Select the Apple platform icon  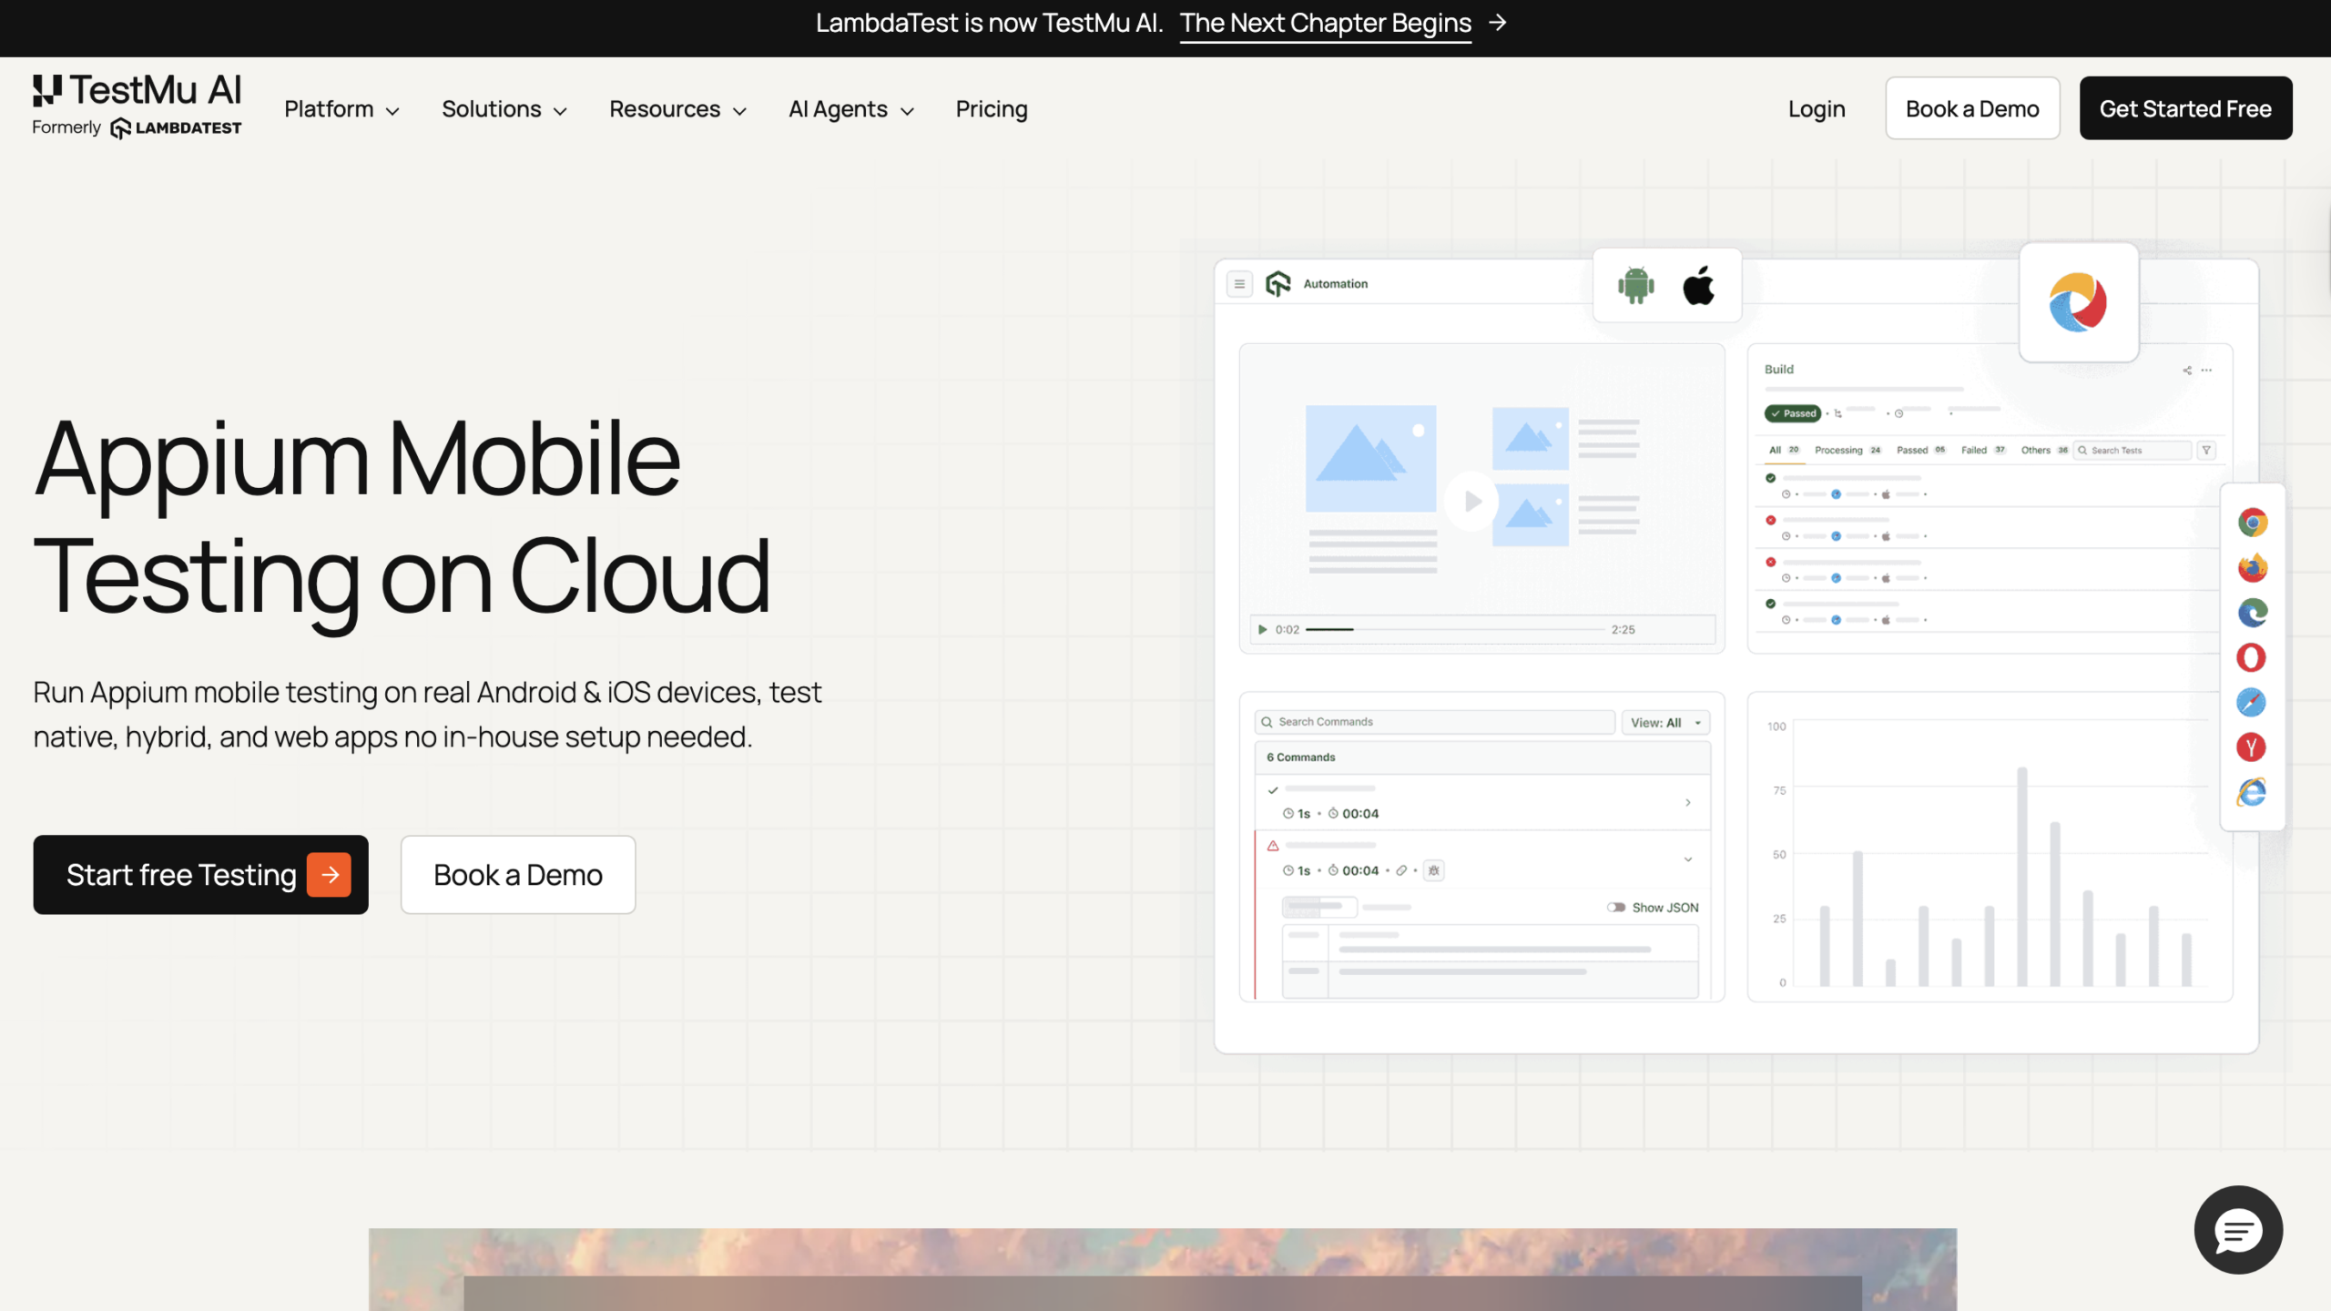1699,284
